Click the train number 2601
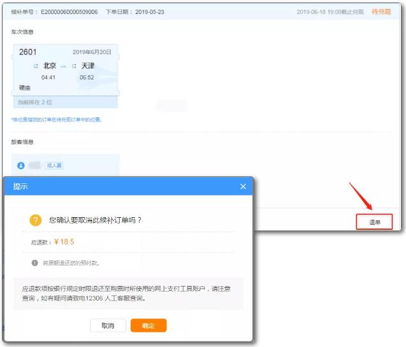 coord(27,52)
